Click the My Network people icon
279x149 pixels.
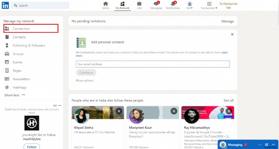coord(122,4)
